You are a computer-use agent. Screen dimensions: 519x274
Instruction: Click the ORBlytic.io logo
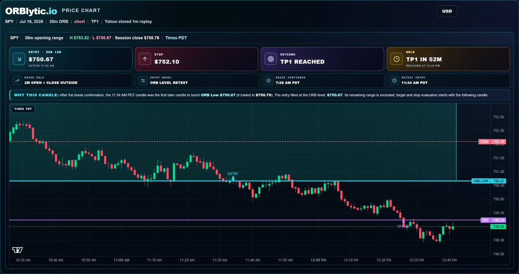point(31,10)
